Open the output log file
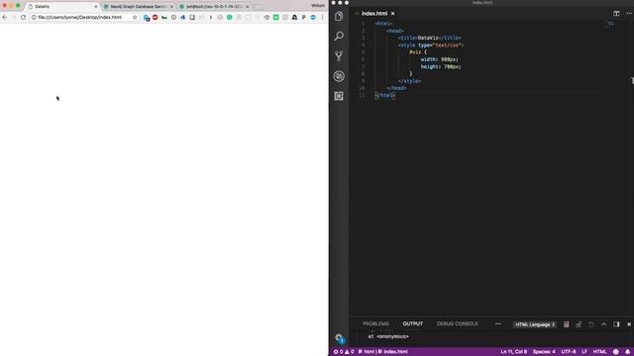Screen dimensions: 634x356 (x=591, y=324)
